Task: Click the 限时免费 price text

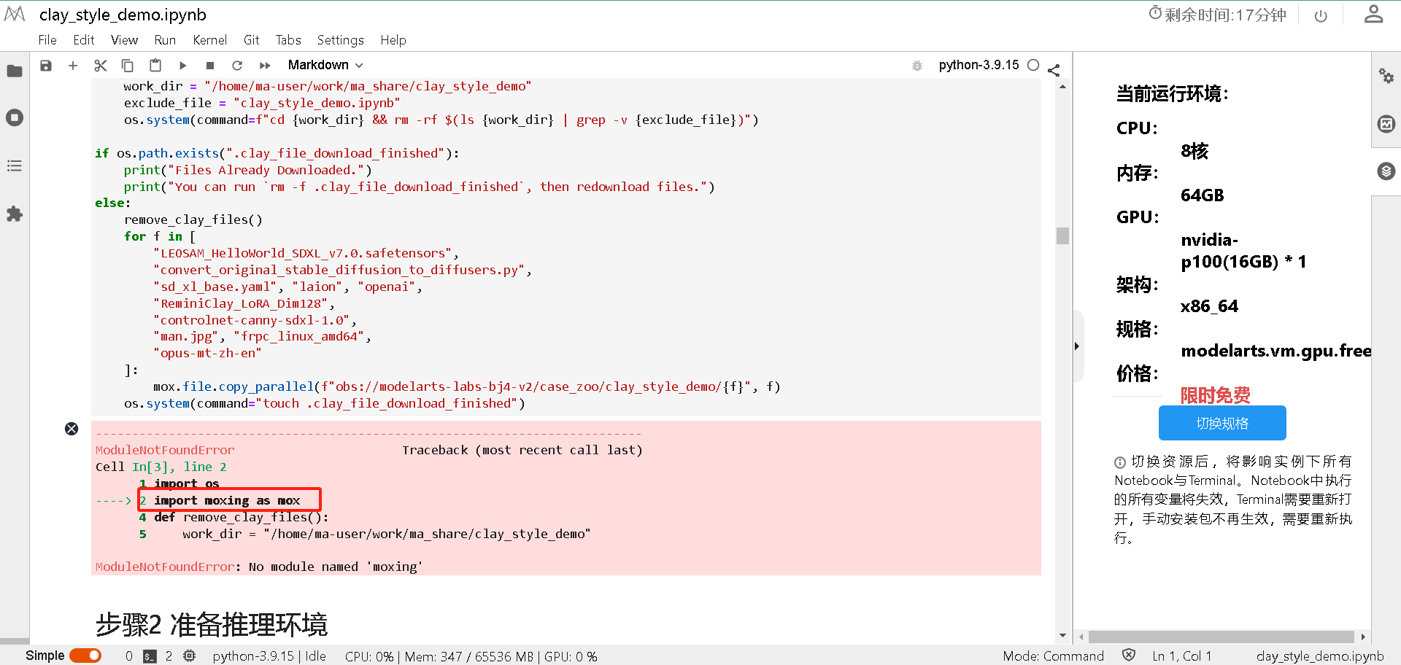Action: click(1216, 395)
